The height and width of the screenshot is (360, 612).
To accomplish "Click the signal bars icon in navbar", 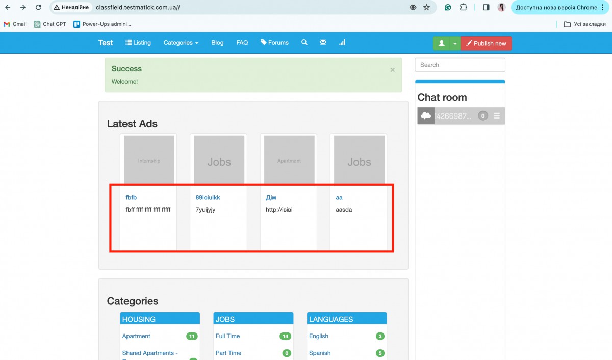I will tap(342, 43).
